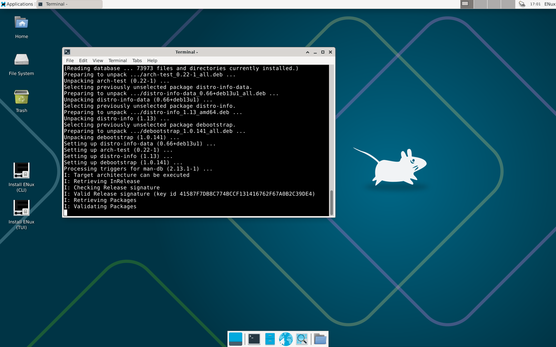This screenshot has width=556, height=347.
Task: Click 'I: Checking Release signature' line
Action: coord(112,188)
